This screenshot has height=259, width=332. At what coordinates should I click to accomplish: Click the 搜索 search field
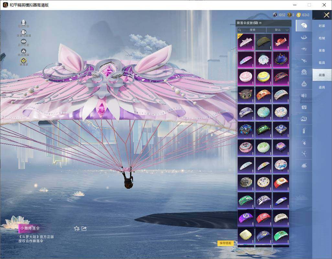coord(252,30)
